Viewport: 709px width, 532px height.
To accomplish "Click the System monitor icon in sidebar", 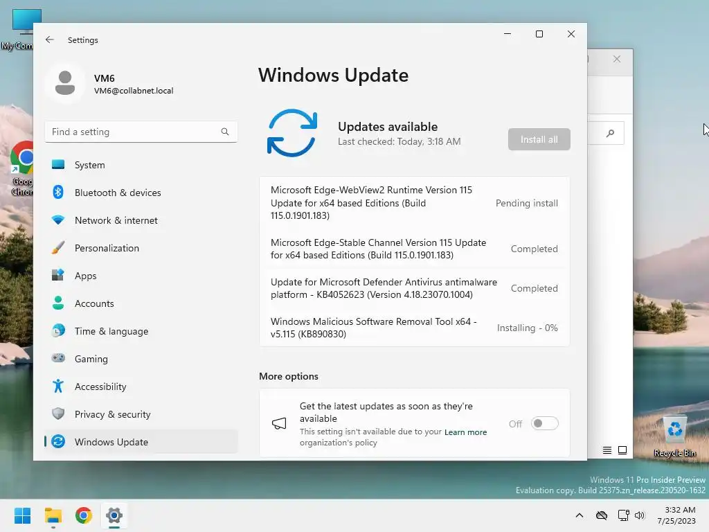I will coord(58,165).
